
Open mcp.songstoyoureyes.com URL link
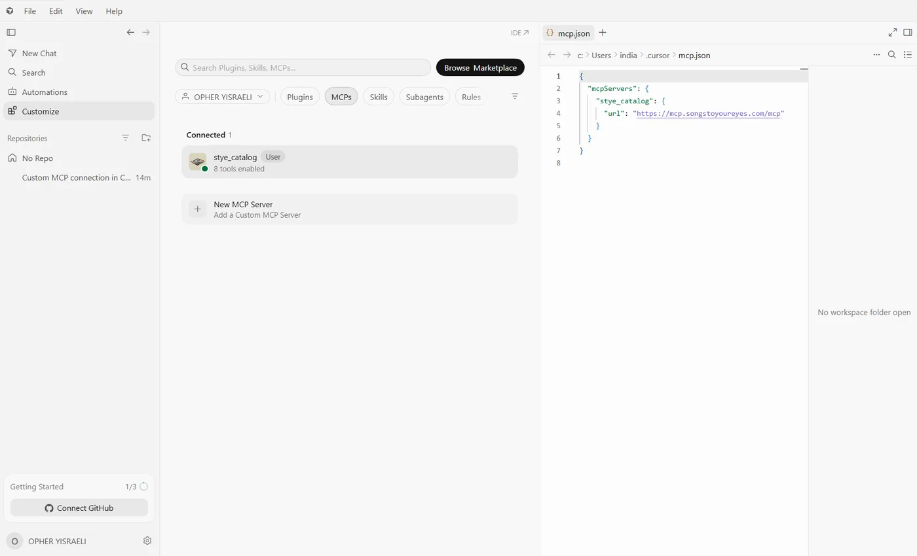point(709,113)
